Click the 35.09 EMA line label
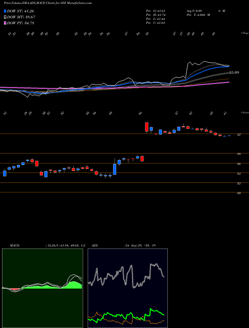Image resolution: width=249 pixels, height=328 pixels. click(x=234, y=73)
